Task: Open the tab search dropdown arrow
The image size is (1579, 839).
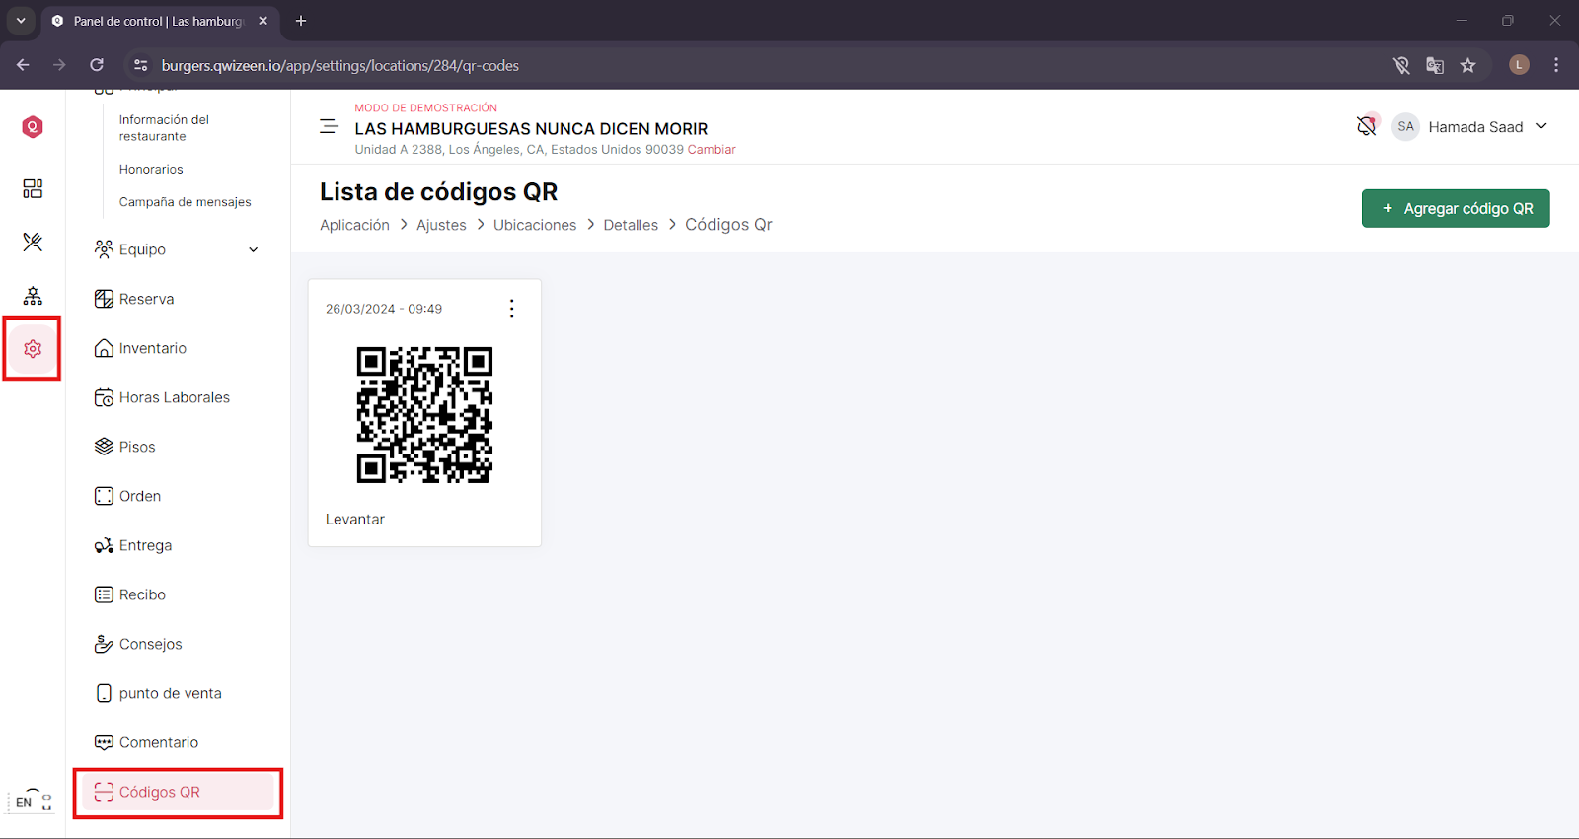Action: coord(21,21)
